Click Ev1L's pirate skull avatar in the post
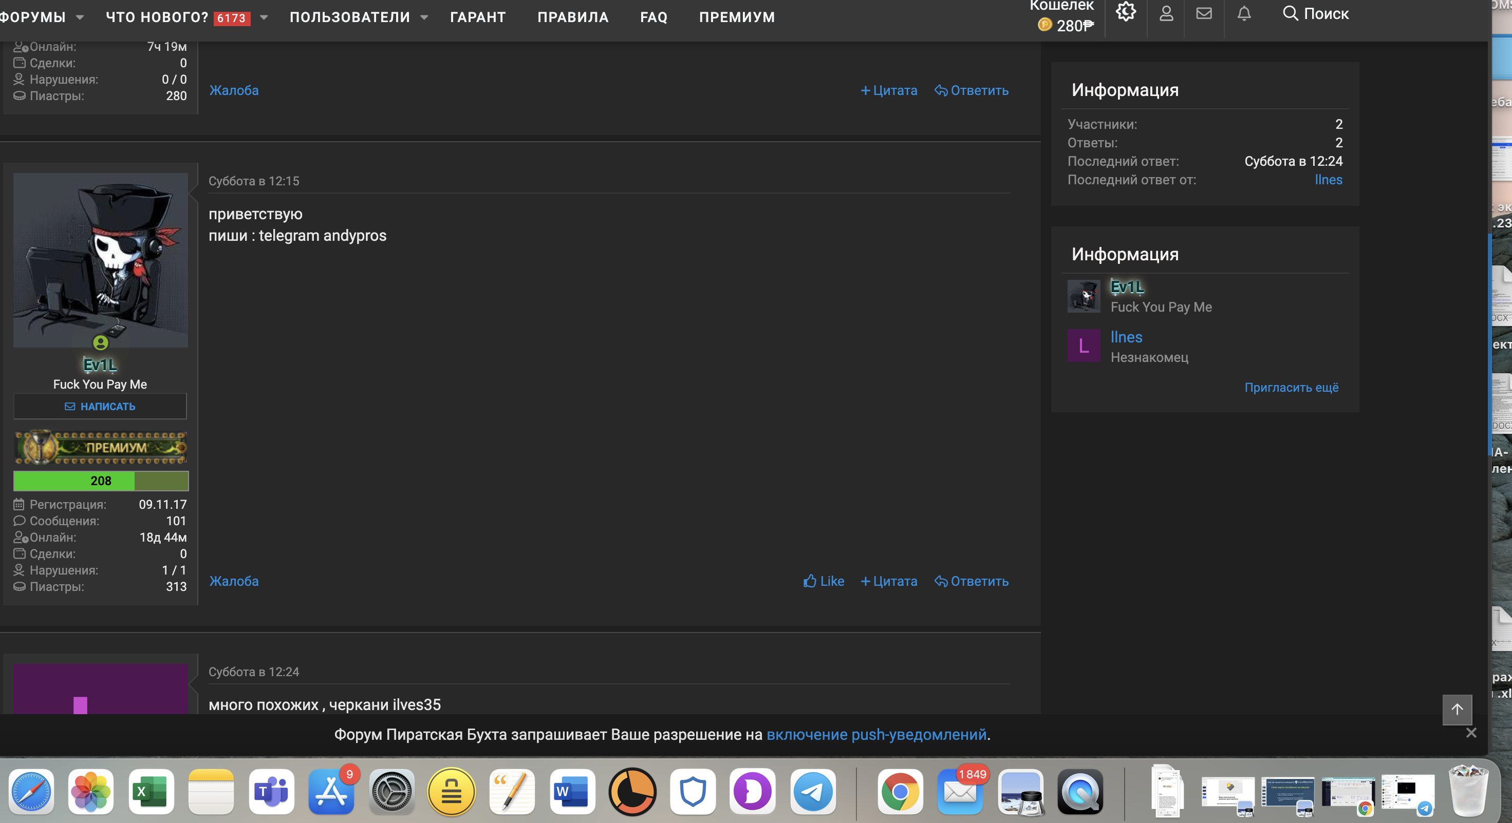Screen dimensions: 1512x823 pos(100,260)
